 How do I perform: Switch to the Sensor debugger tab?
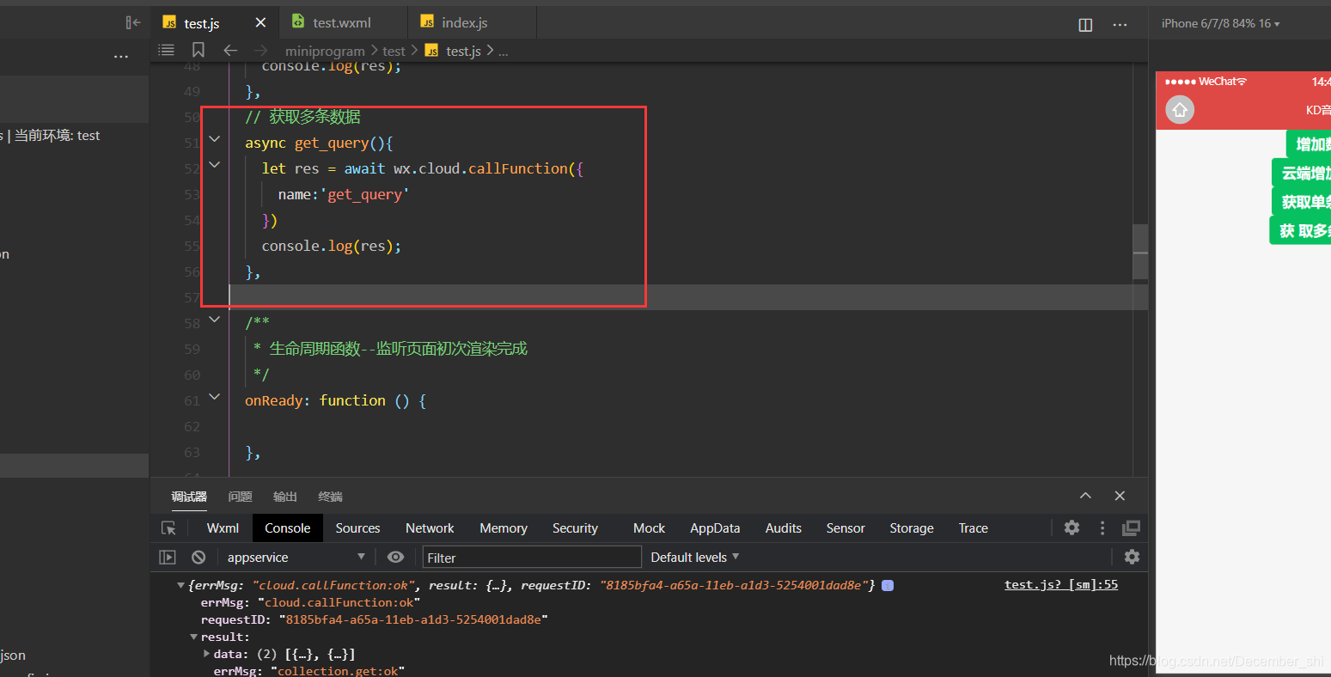point(846,528)
